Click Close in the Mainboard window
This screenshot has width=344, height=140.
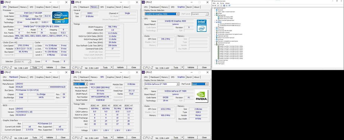coord(63,138)
